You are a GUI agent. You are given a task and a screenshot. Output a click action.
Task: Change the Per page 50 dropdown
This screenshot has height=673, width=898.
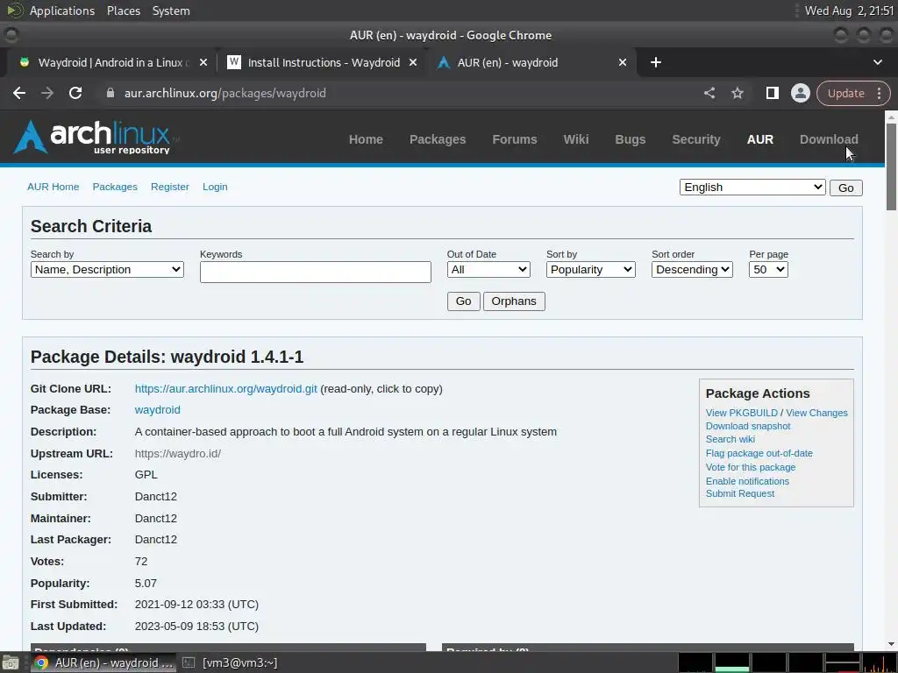click(768, 270)
